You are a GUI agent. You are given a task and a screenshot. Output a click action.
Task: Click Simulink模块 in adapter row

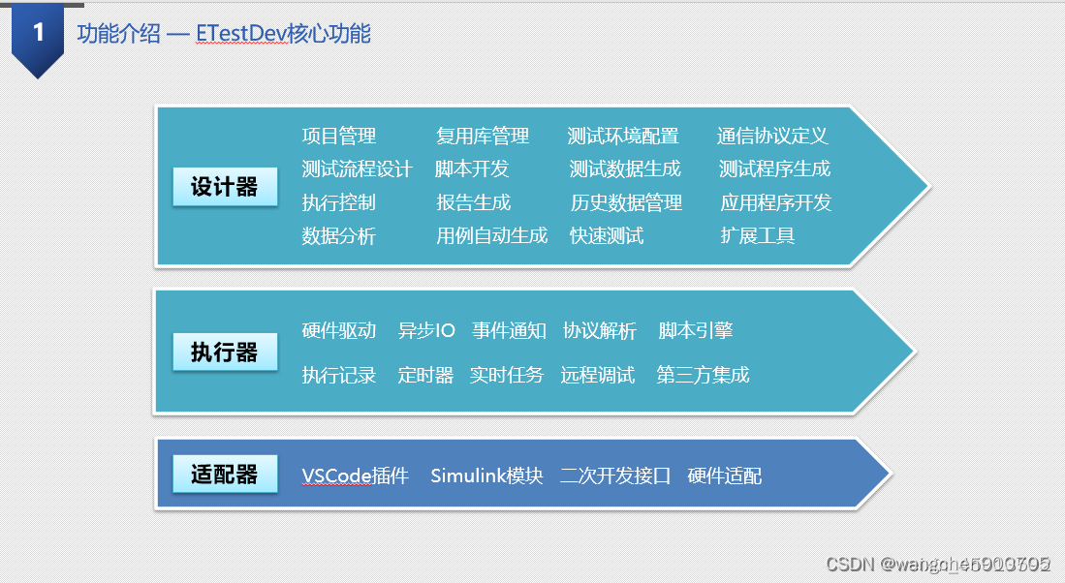[x=487, y=476]
